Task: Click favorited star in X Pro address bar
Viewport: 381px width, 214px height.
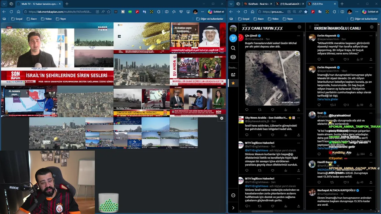Action: coord(306,12)
